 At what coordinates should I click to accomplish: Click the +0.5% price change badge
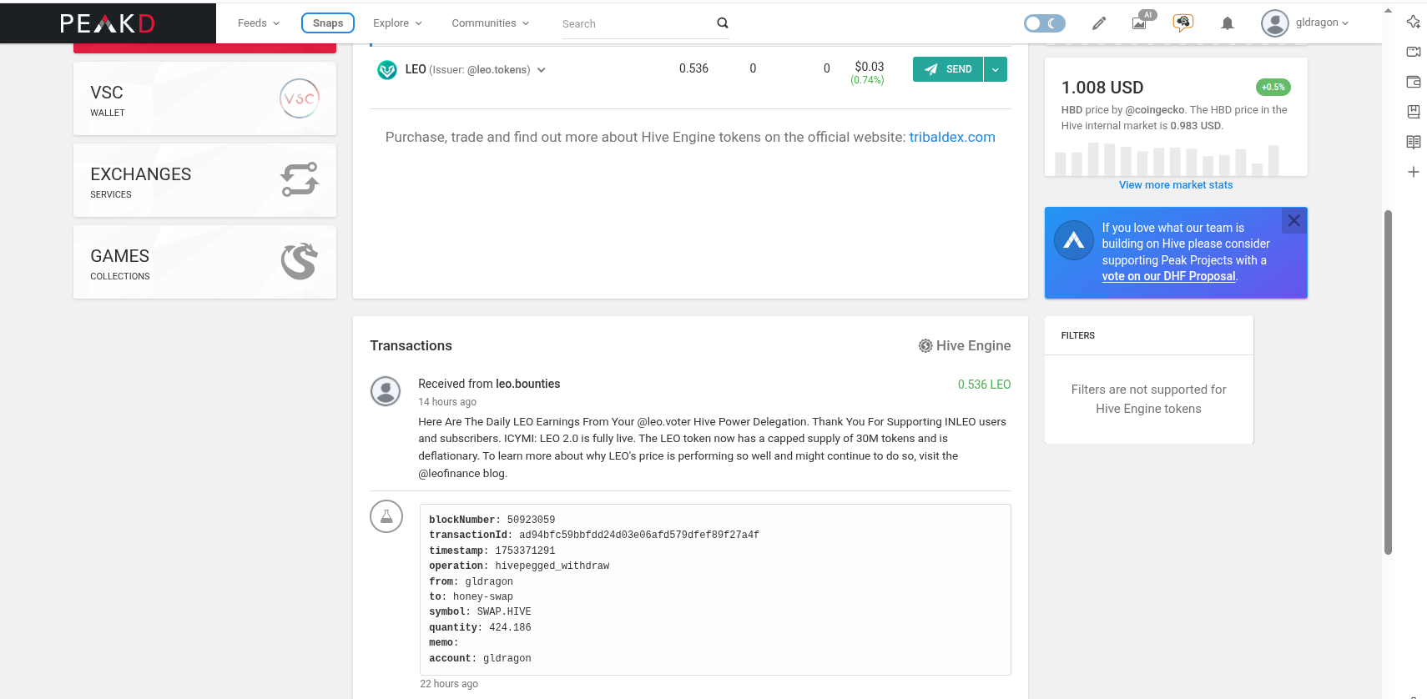[x=1273, y=87]
